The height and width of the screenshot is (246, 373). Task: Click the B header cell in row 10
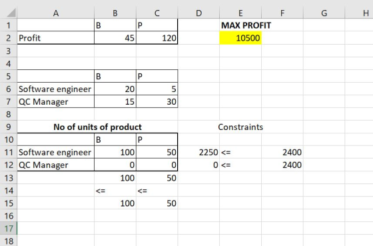pos(115,139)
